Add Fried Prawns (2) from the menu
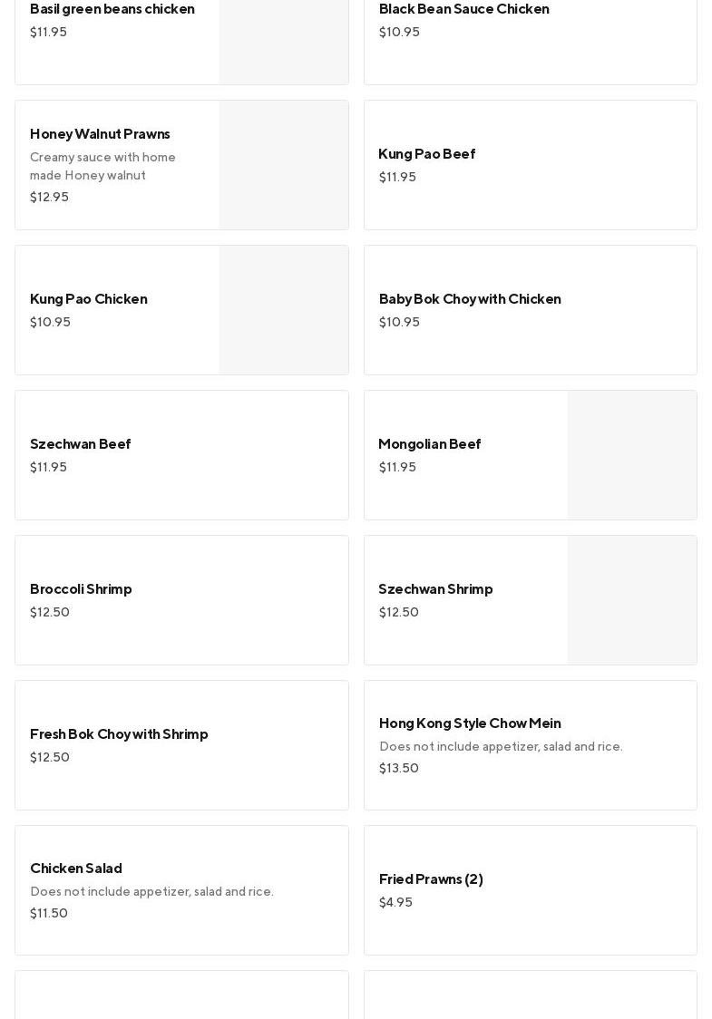This screenshot has height=1019, width=712. coord(431,879)
